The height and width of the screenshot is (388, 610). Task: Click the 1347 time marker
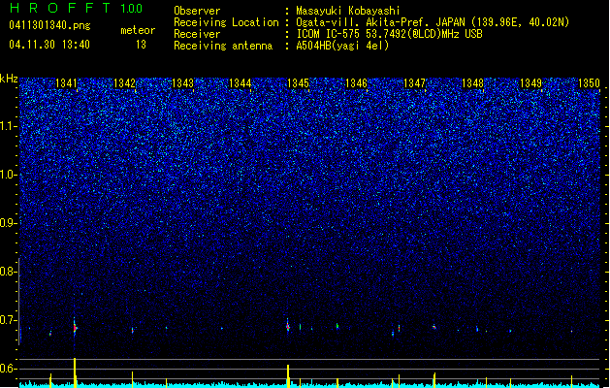pos(415,83)
